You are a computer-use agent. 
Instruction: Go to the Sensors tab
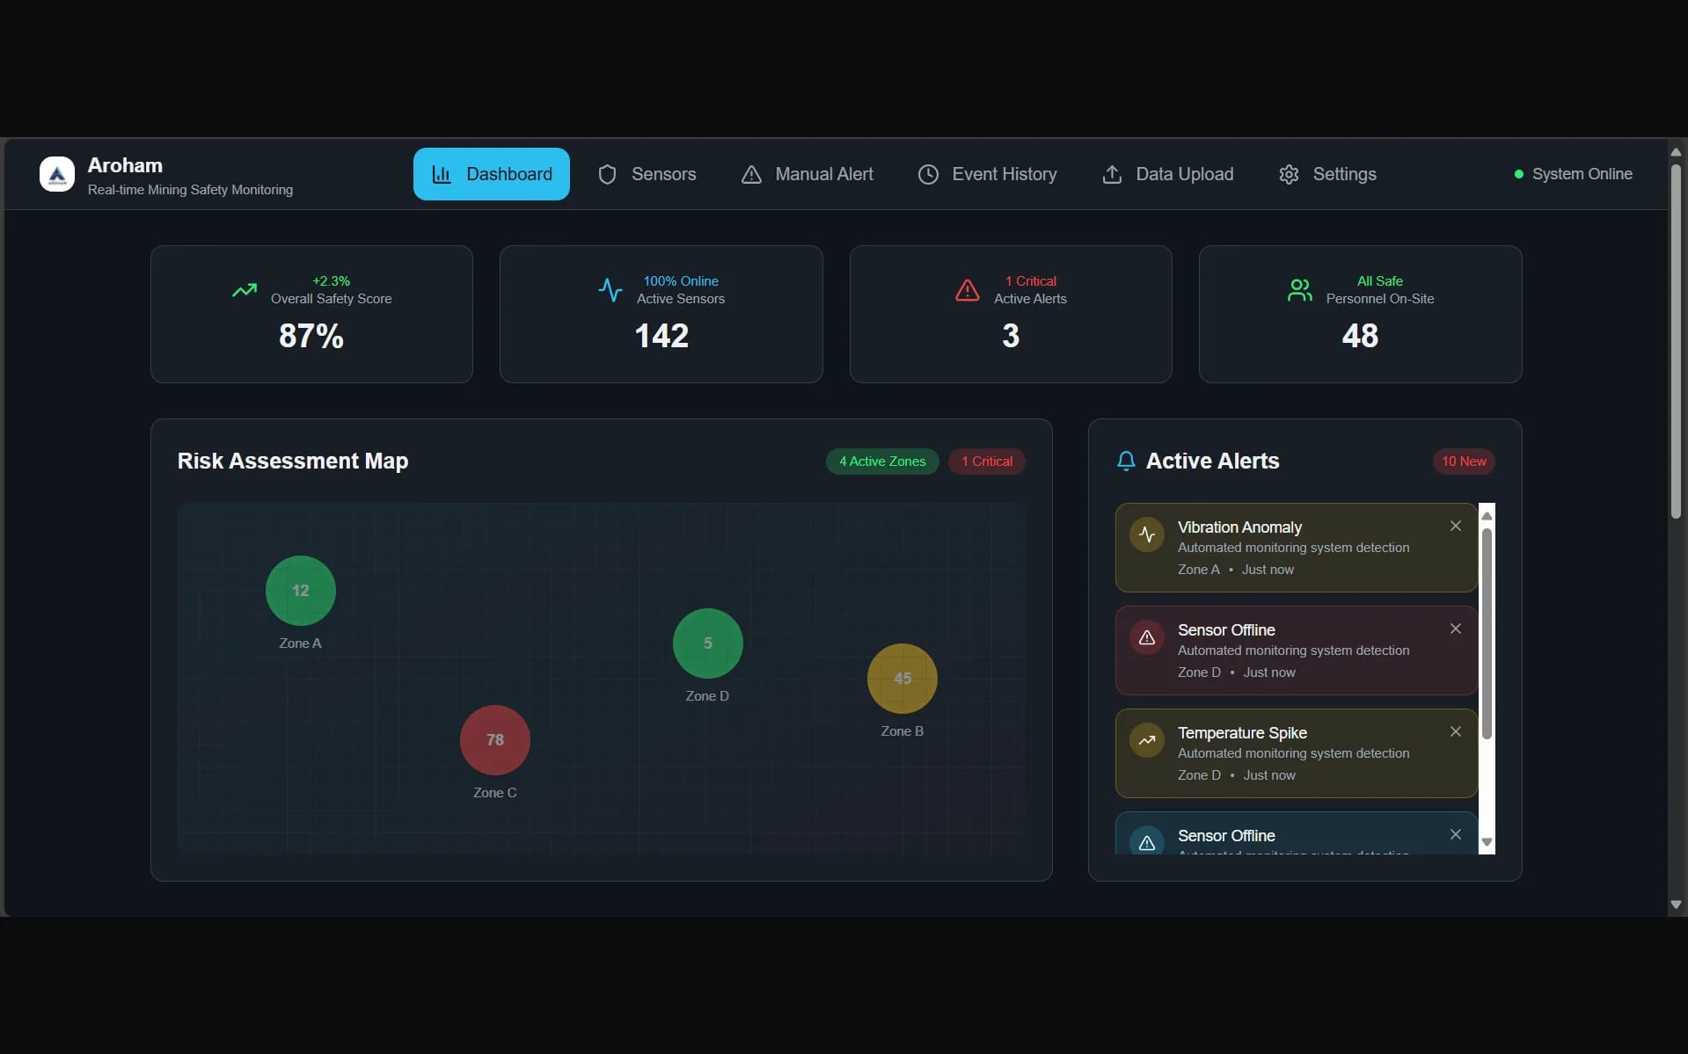647,174
